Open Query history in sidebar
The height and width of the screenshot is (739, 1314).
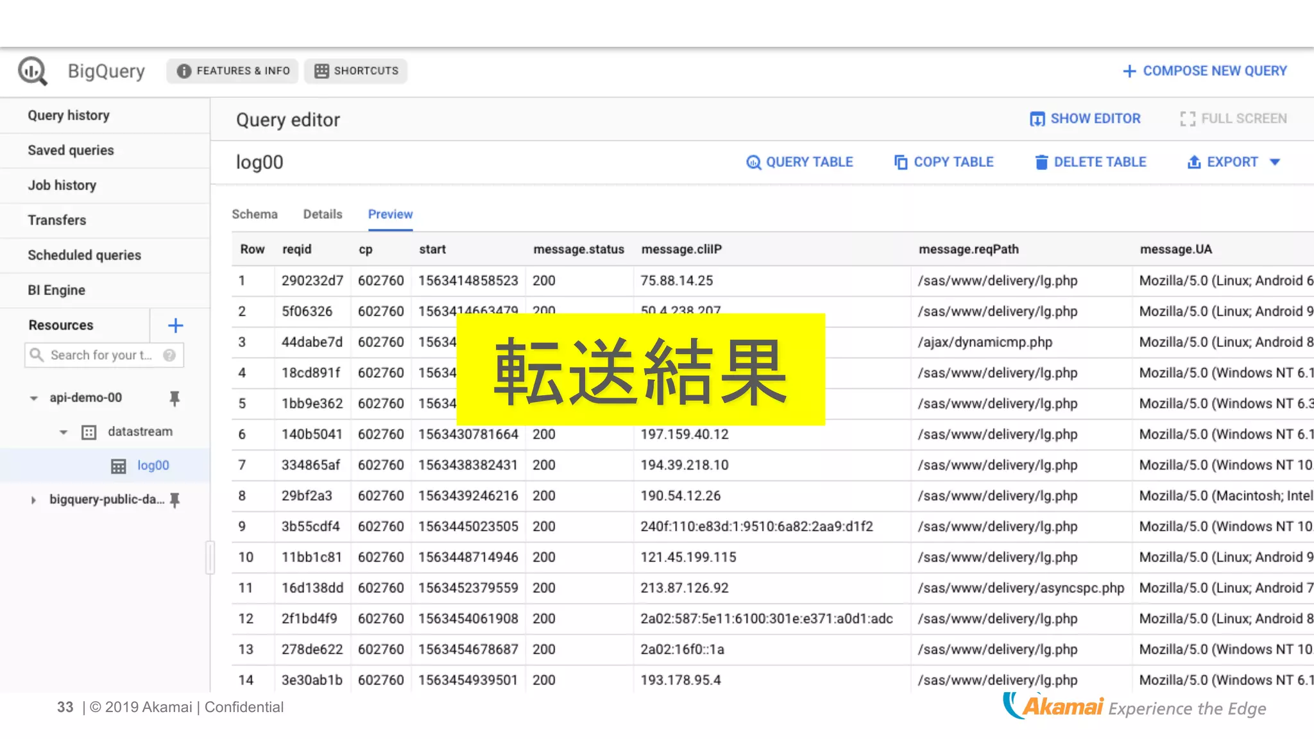pos(105,115)
